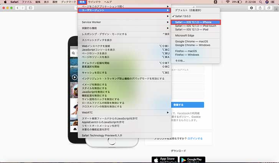Open the 表示 menu
The height and width of the screenshot is (163, 279).
click(46, 2)
